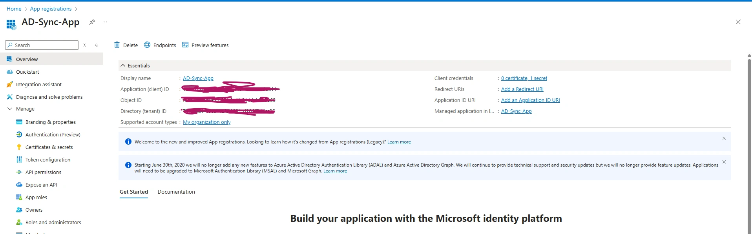Open 0 certificate, 1 secret link
The width and height of the screenshot is (752, 234).
click(524, 78)
